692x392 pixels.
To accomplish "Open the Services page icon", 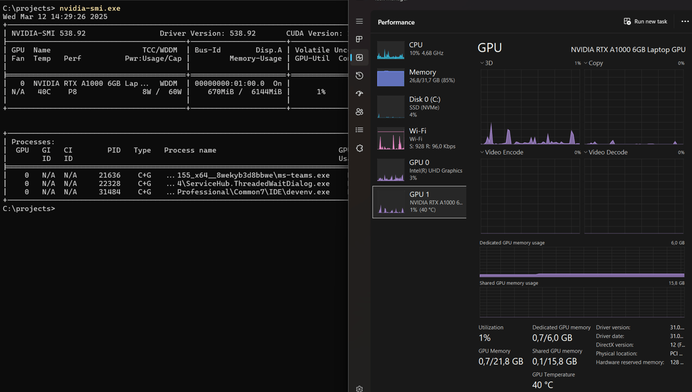I will (359, 148).
